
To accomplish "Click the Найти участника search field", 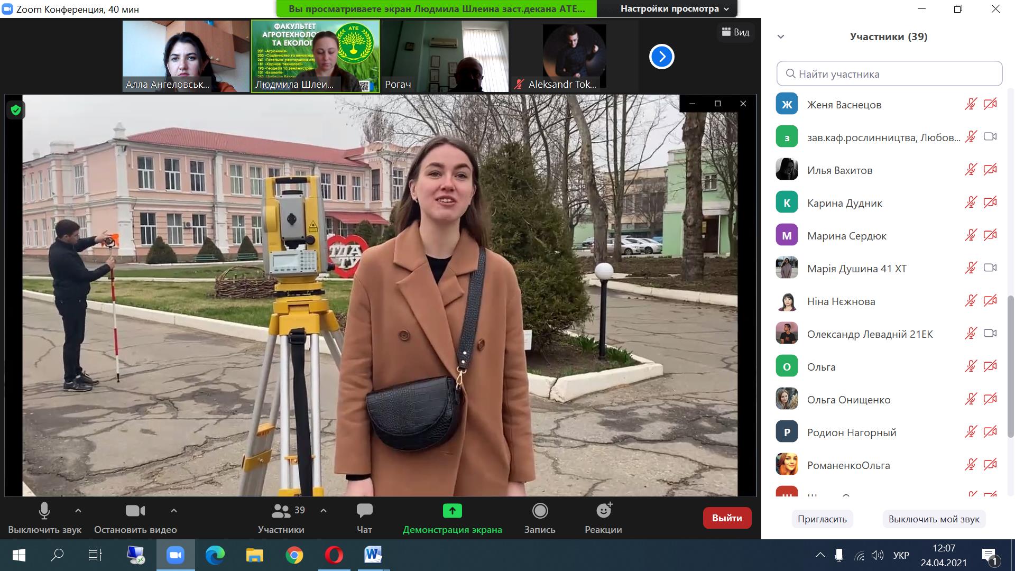I will tap(889, 74).
